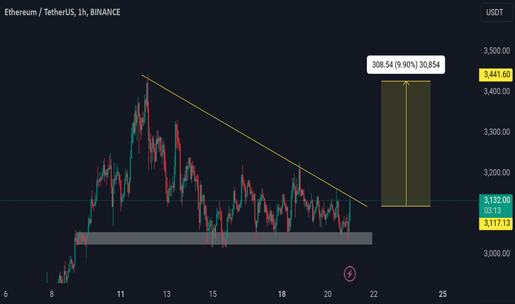The image size is (515, 304).
Task: Click the USDT currency button
Action: (496, 13)
